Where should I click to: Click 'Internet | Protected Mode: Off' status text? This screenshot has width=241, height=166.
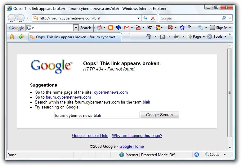pyautogui.click(x=150, y=155)
